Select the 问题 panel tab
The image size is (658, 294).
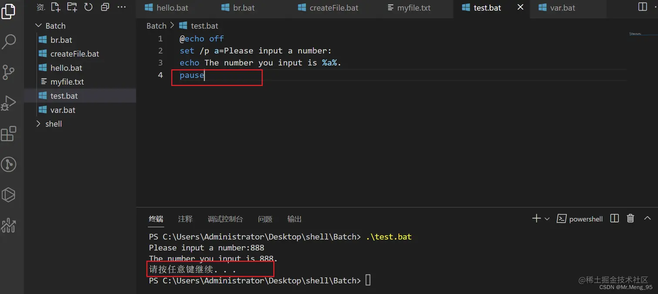(265, 219)
